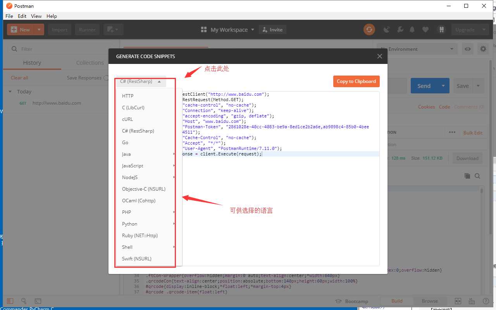496x310 pixels.
Task: Open the Cookies link
Action: click(426, 107)
